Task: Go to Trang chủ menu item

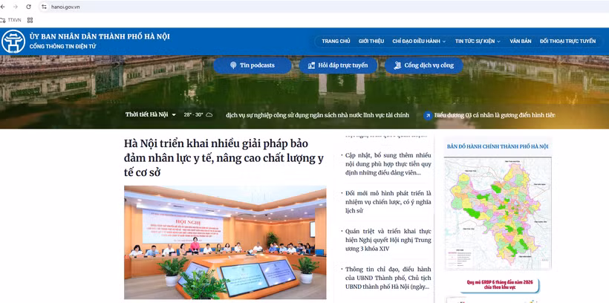Action: point(336,41)
